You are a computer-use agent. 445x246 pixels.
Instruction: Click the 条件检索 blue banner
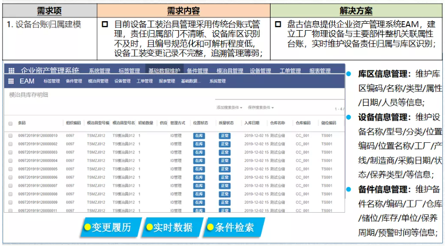[234, 227]
